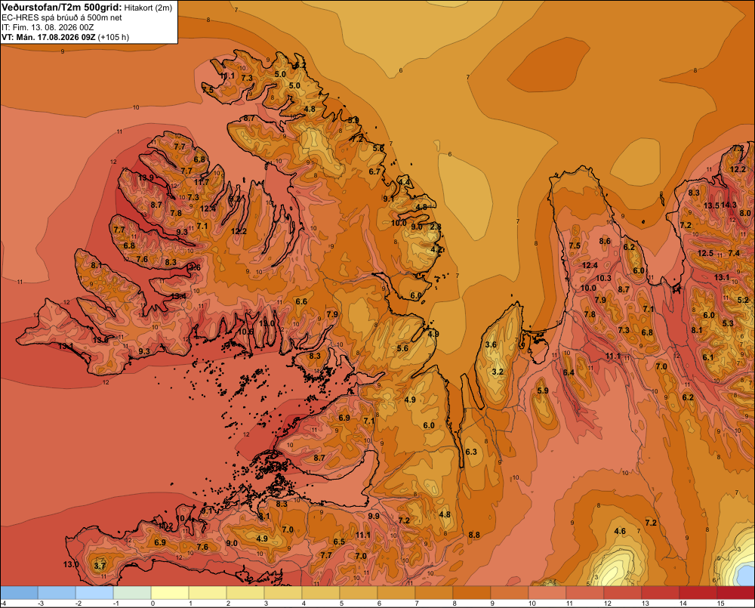Viewport: 755px width, 608px height.
Task: Click the EC-HRES spá brúuð text line
Action: 62,18
